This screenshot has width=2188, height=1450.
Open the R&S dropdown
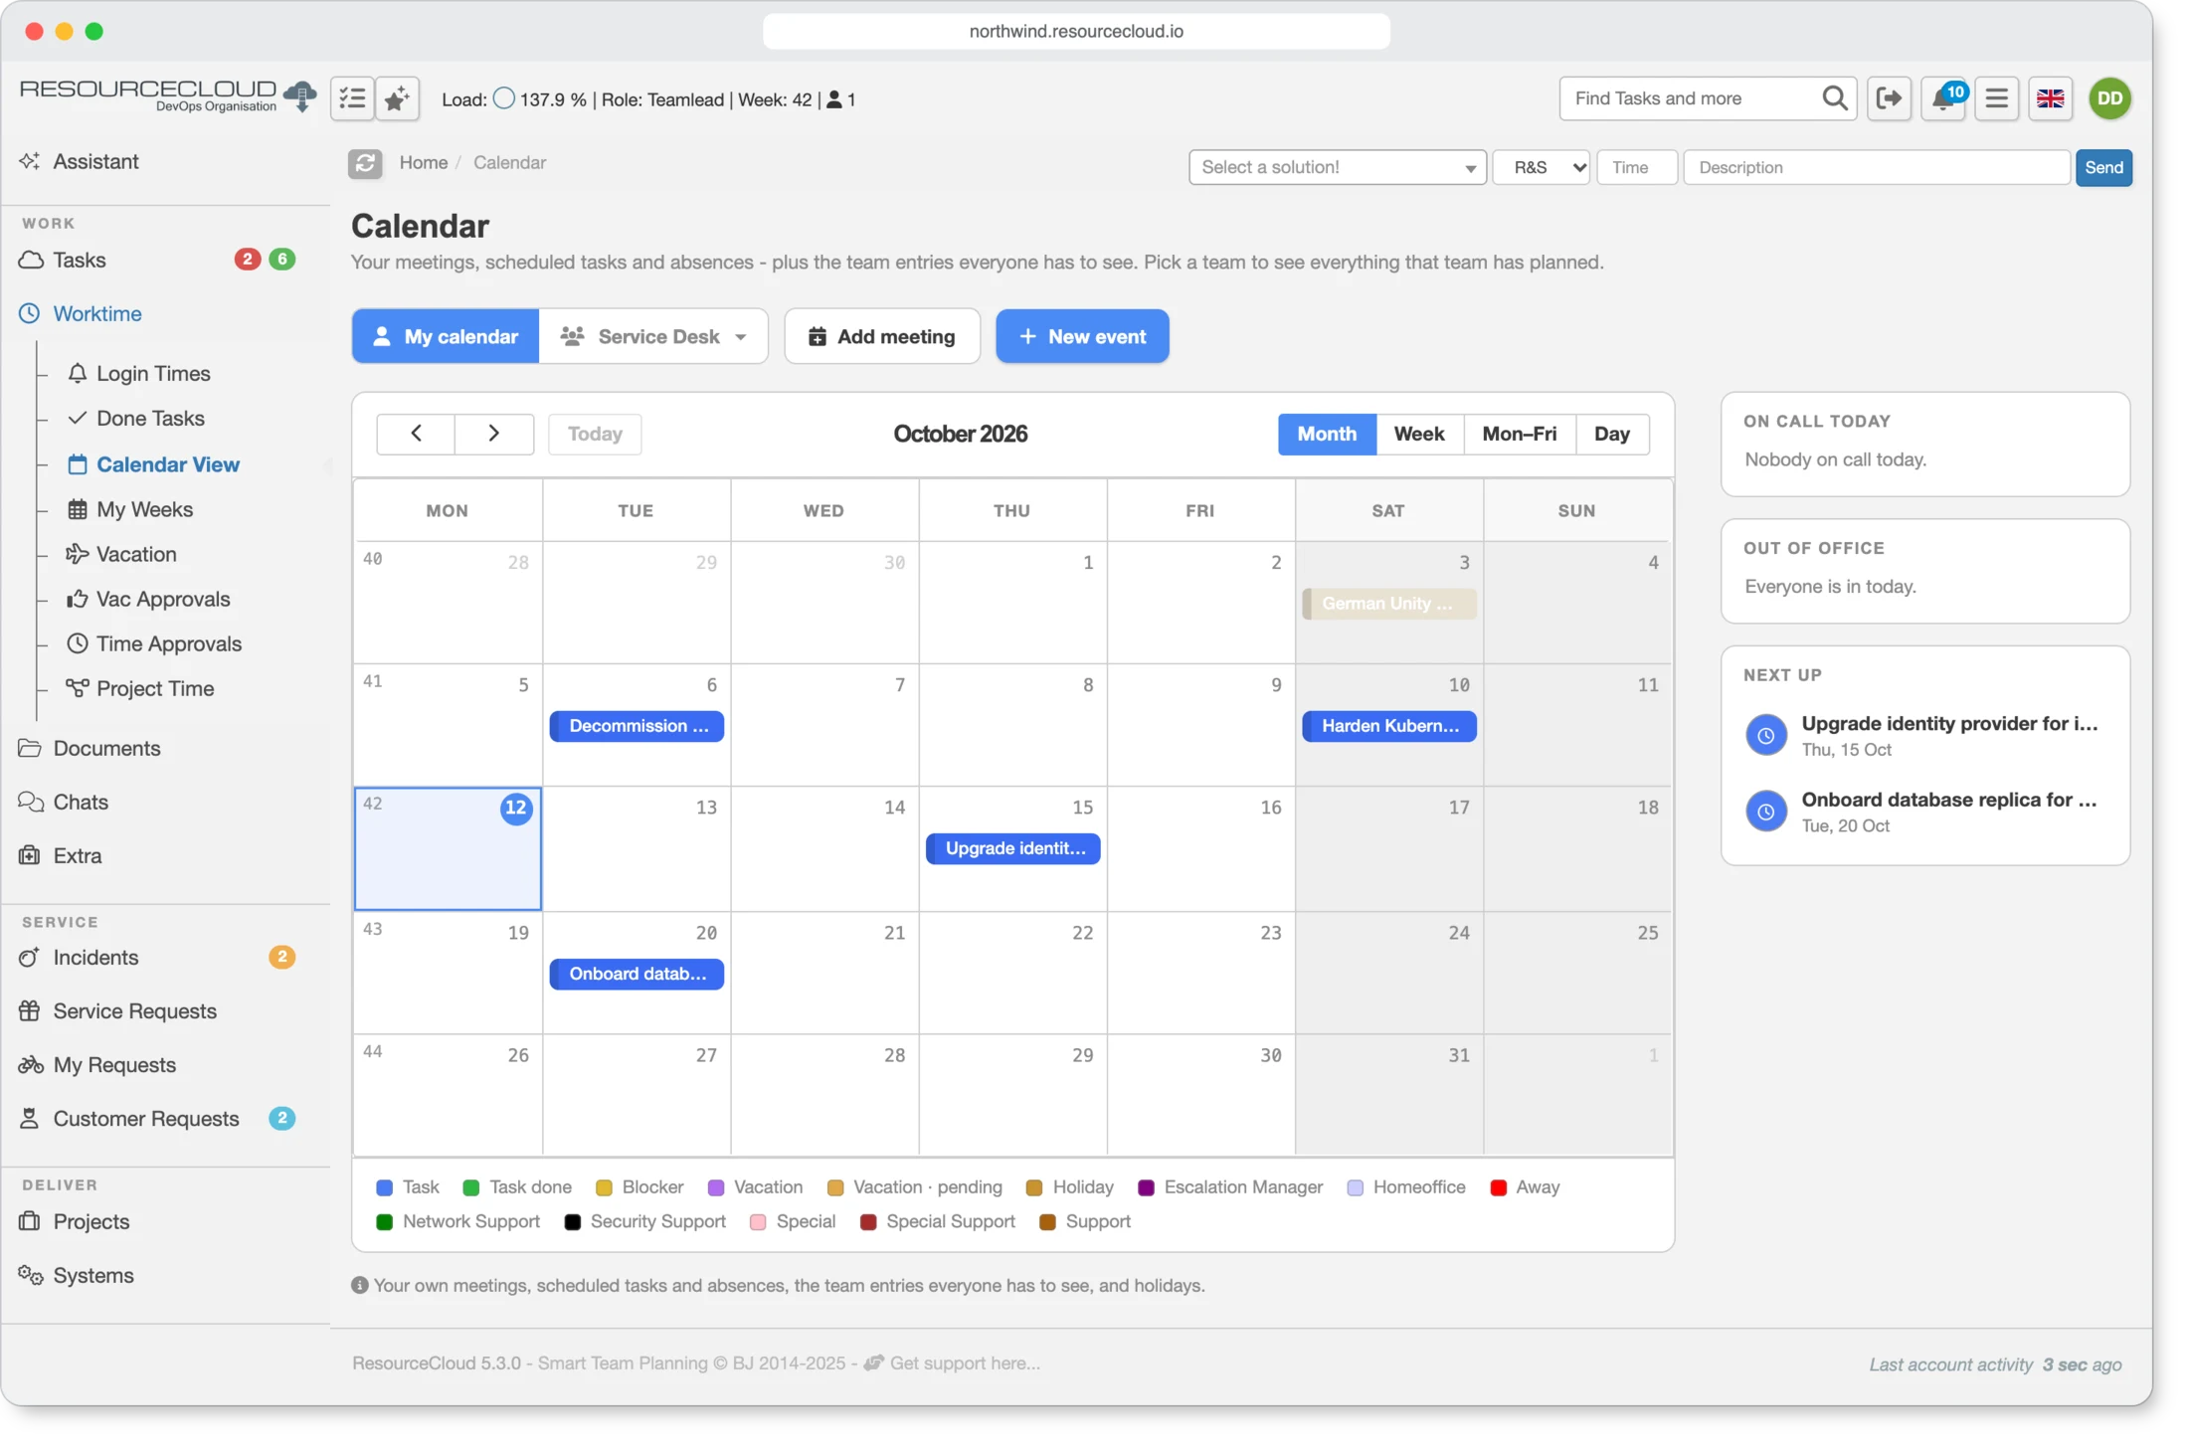tap(1541, 167)
